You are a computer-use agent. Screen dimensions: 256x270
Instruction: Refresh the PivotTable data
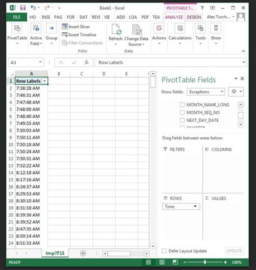click(116, 35)
